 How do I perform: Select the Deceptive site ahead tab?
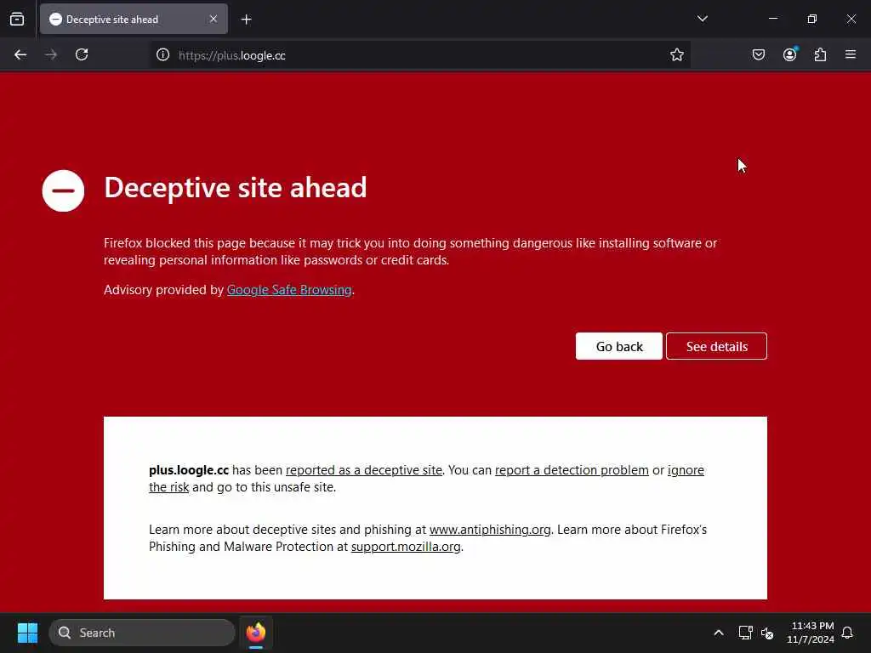[x=134, y=20]
